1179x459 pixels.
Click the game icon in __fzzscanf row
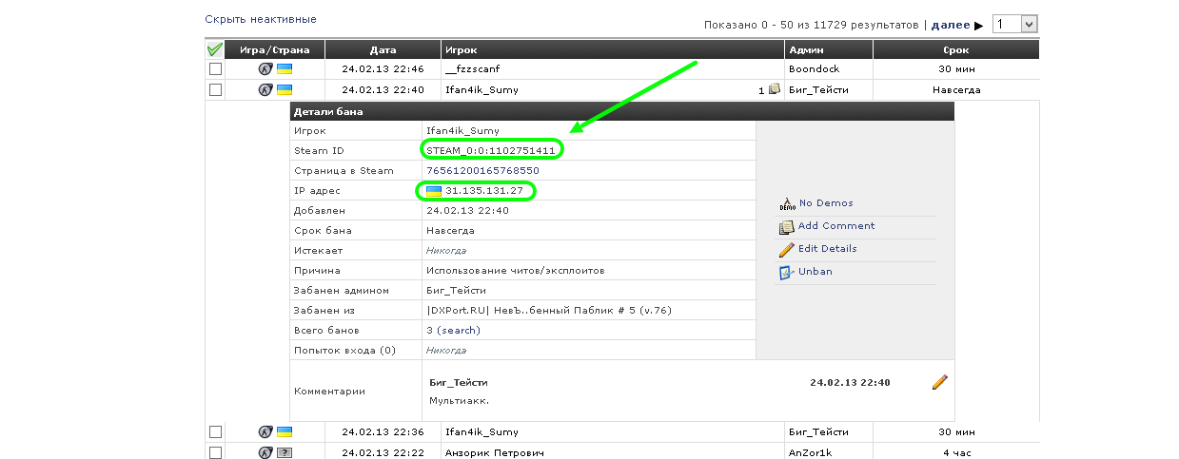point(265,69)
